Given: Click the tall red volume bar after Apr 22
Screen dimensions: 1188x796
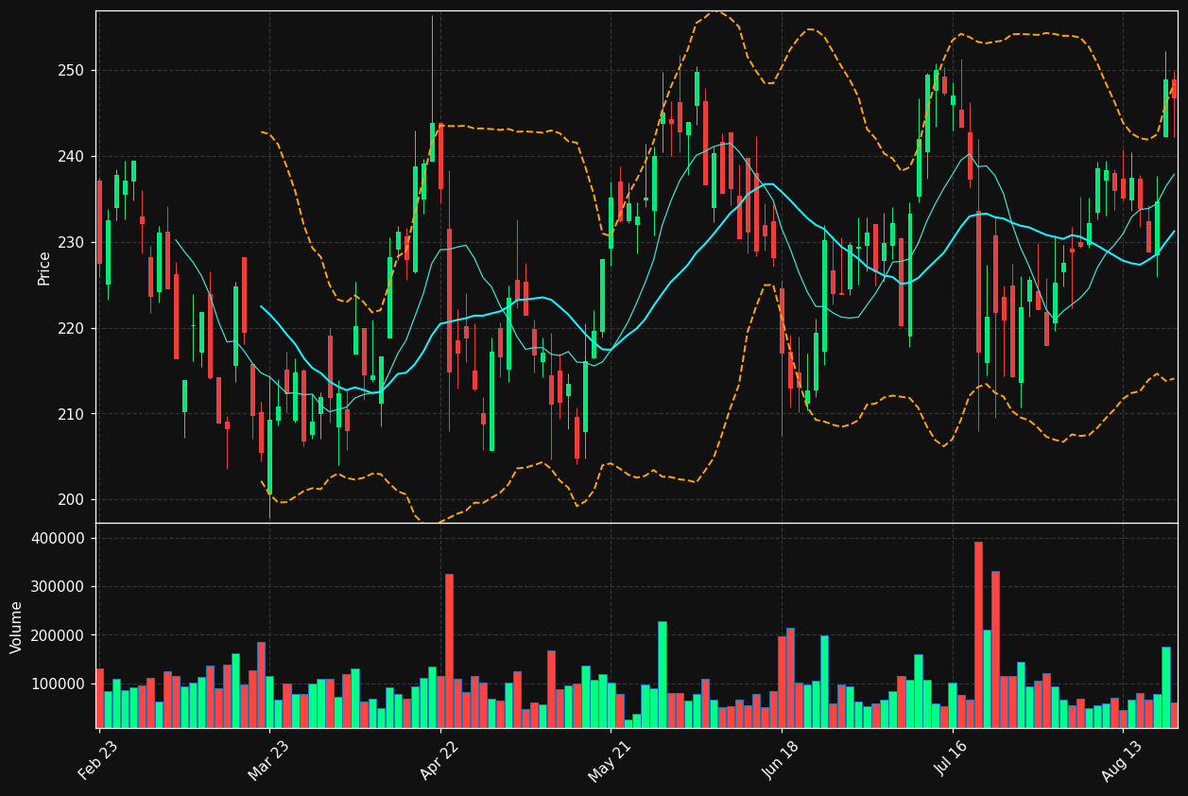Looking at the screenshot, I should tap(449, 650).
